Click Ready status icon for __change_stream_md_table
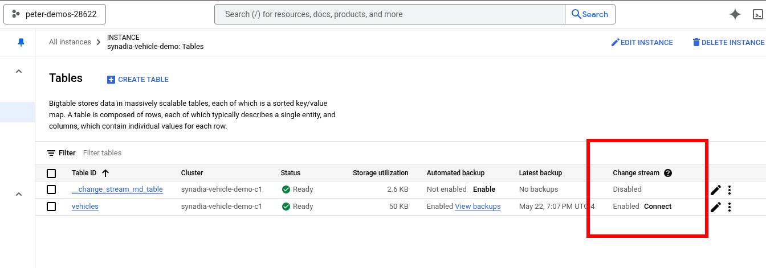This screenshot has width=766, height=268. 286,189
